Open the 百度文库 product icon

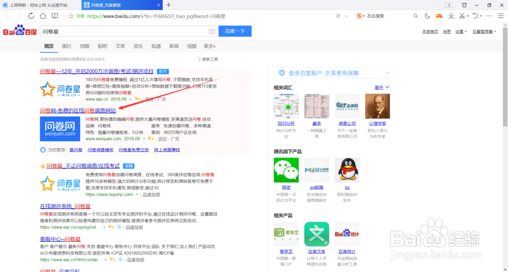(x=316, y=234)
